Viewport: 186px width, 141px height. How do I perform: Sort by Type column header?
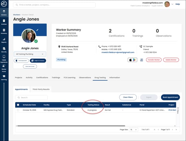click(69, 105)
